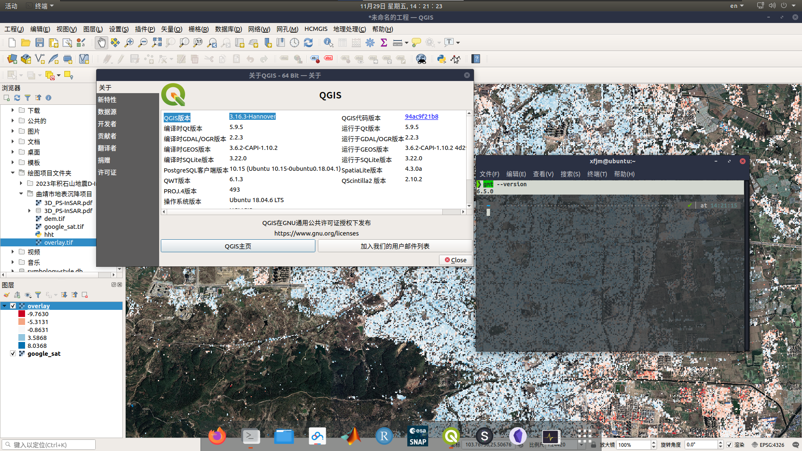The image size is (802, 451).
Task: Open MATLAB from the dock
Action: (351, 436)
